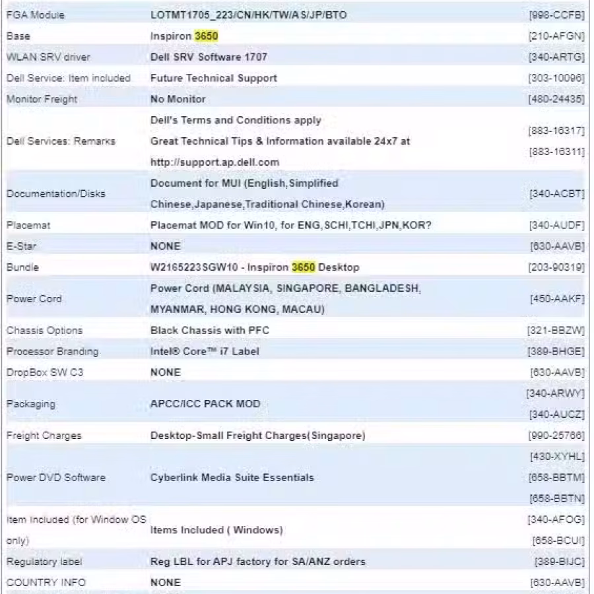Click code [203-90319]
The width and height of the screenshot is (594, 594).
click(x=556, y=267)
